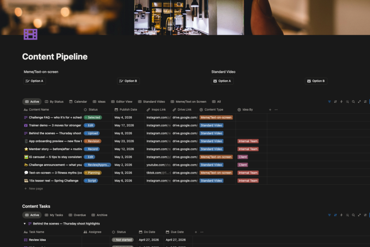Switch to the Standard Video view tab

coord(151,102)
